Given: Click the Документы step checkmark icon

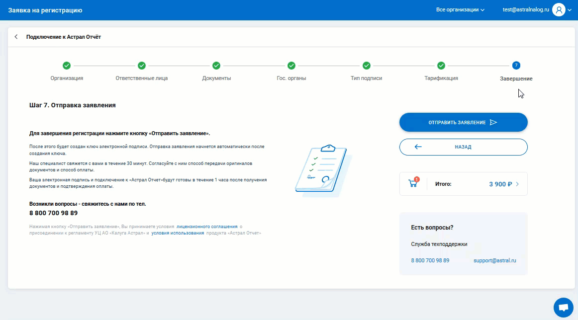Looking at the screenshot, I should 216,66.
